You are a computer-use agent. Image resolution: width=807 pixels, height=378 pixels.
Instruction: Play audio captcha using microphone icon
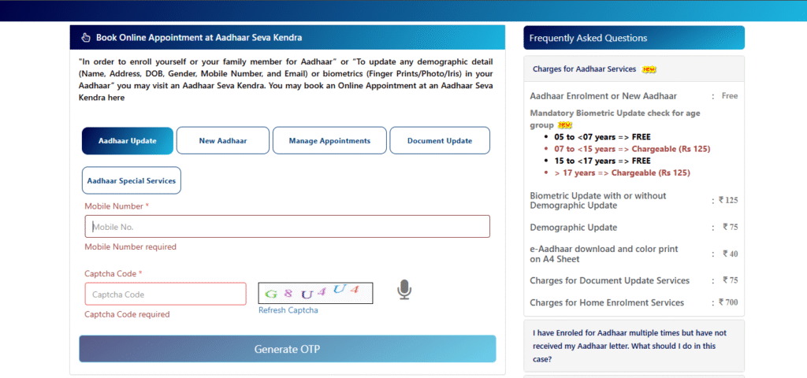(403, 290)
